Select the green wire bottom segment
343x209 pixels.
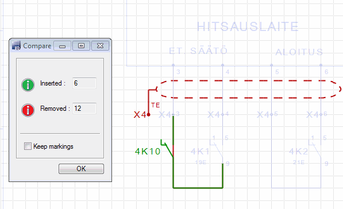coord(198,188)
